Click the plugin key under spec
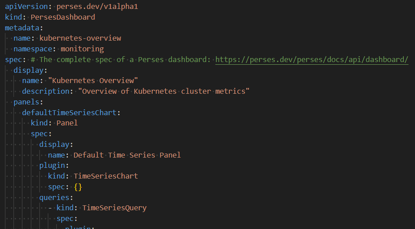Viewport: 415px width, 229px height. (52, 166)
